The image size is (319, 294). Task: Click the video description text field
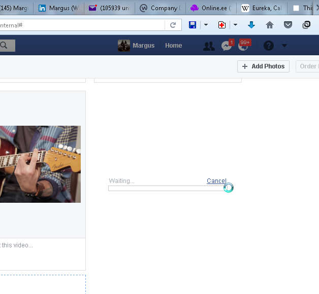coord(43,254)
